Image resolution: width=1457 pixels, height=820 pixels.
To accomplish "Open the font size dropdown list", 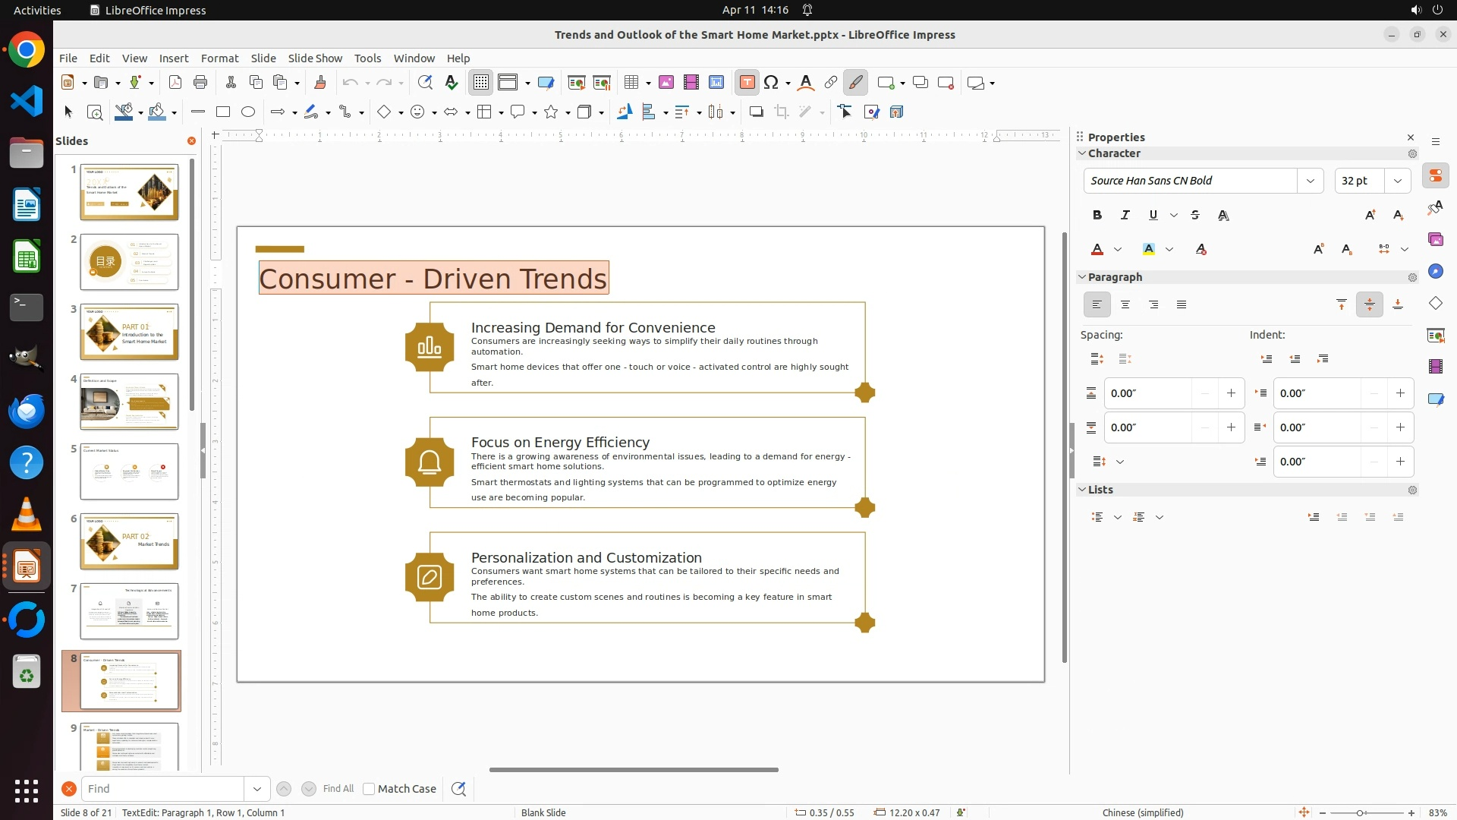I will click(x=1397, y=181).
